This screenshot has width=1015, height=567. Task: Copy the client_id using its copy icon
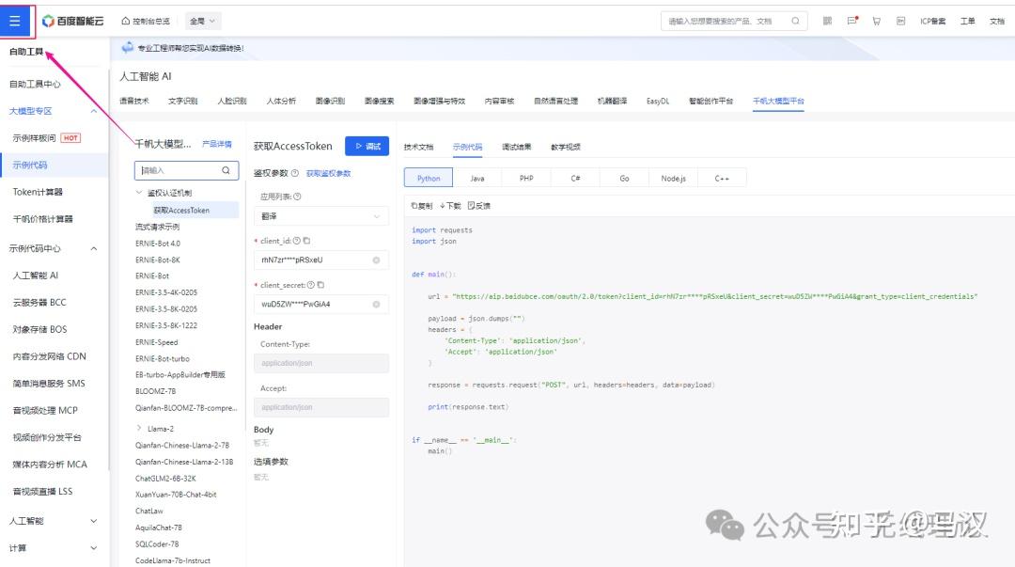[x=306, y=241]
